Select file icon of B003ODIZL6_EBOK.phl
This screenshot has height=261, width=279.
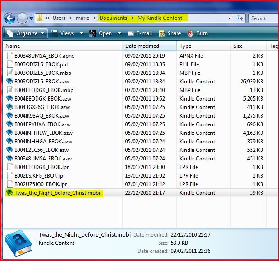pos(10,64)
